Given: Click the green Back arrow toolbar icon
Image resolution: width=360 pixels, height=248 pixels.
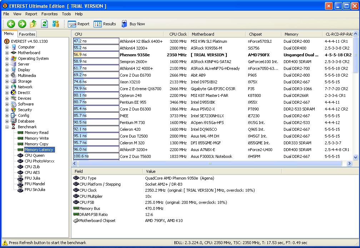Looking at the screenshot, I should pos(11,24).
